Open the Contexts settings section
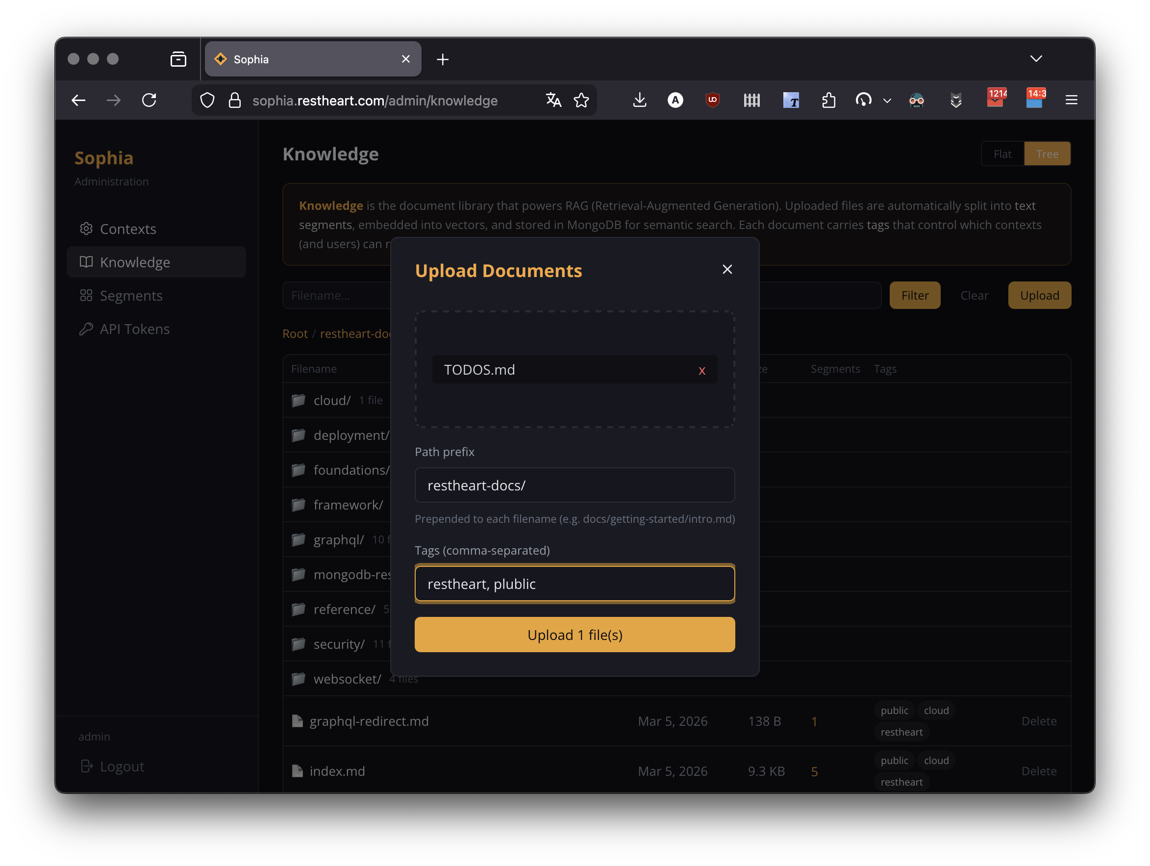This screenshot has height=866, width=1150. [x=128, y=229]
